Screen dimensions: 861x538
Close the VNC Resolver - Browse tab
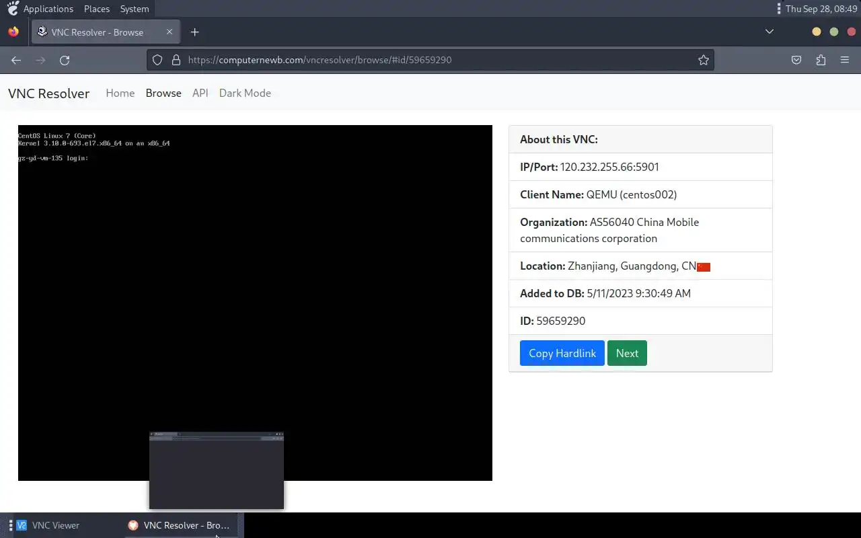(x=170, y=32)
